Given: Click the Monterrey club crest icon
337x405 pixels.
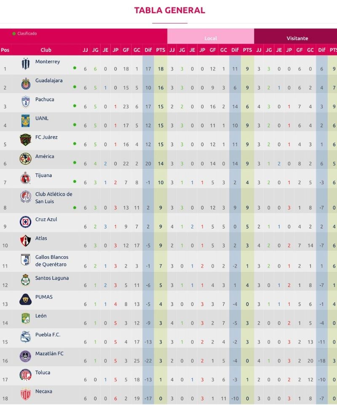Looking at the screenshot, I should point(26,64).
